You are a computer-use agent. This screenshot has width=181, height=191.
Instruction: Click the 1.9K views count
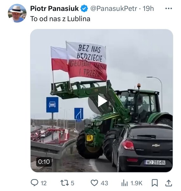136,183
